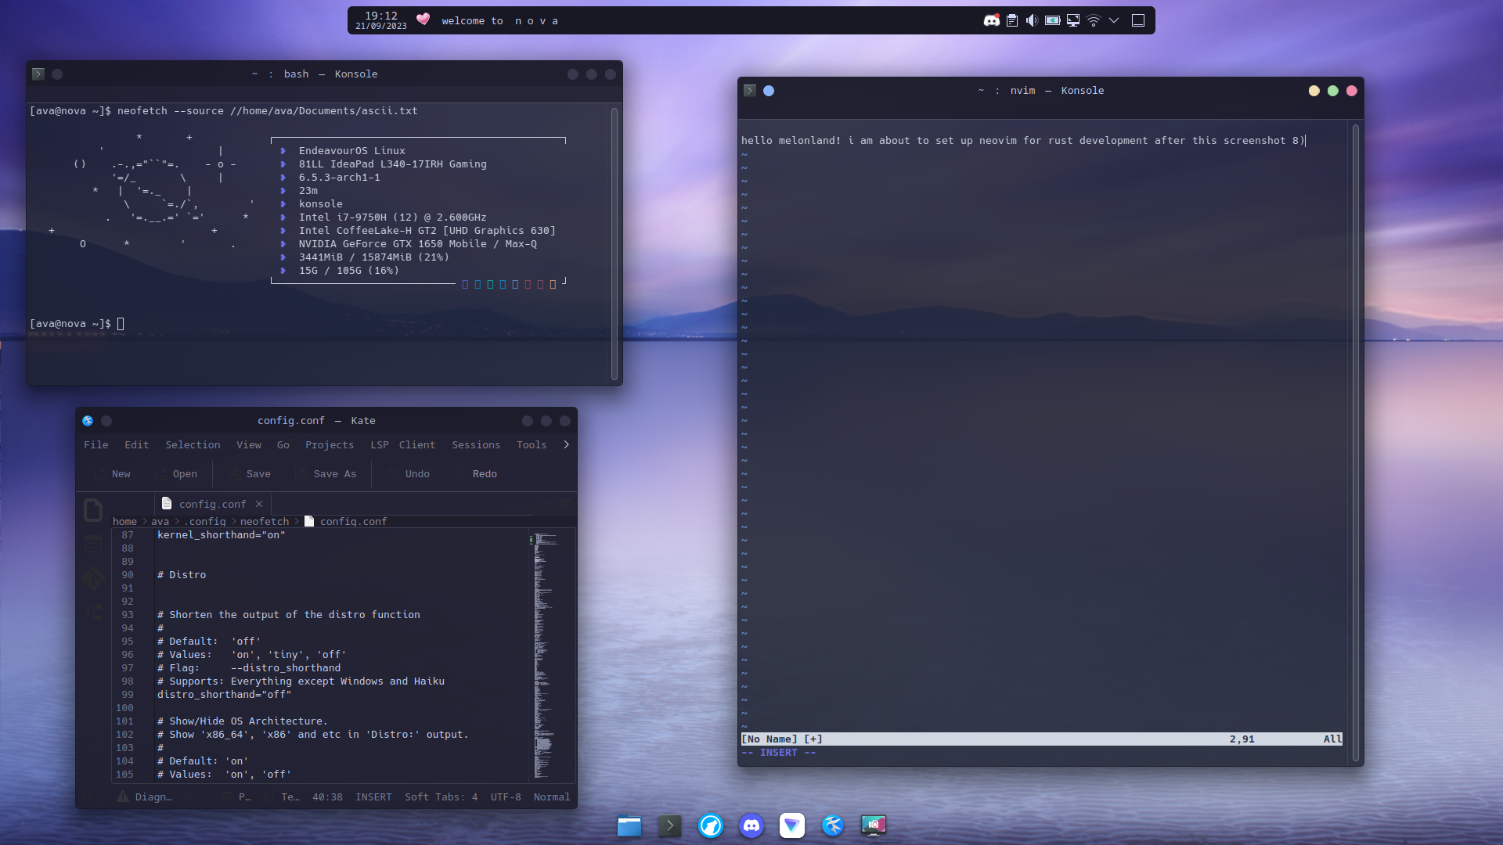Screen dimensions: 1503x845
Task: Click the bash Konsole vertical scrollbar
Action: (x=615, y=243)
